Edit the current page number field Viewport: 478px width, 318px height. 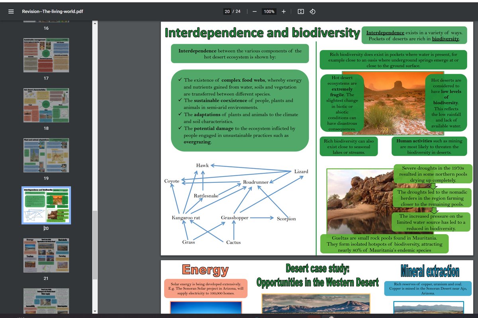point(227,12)
